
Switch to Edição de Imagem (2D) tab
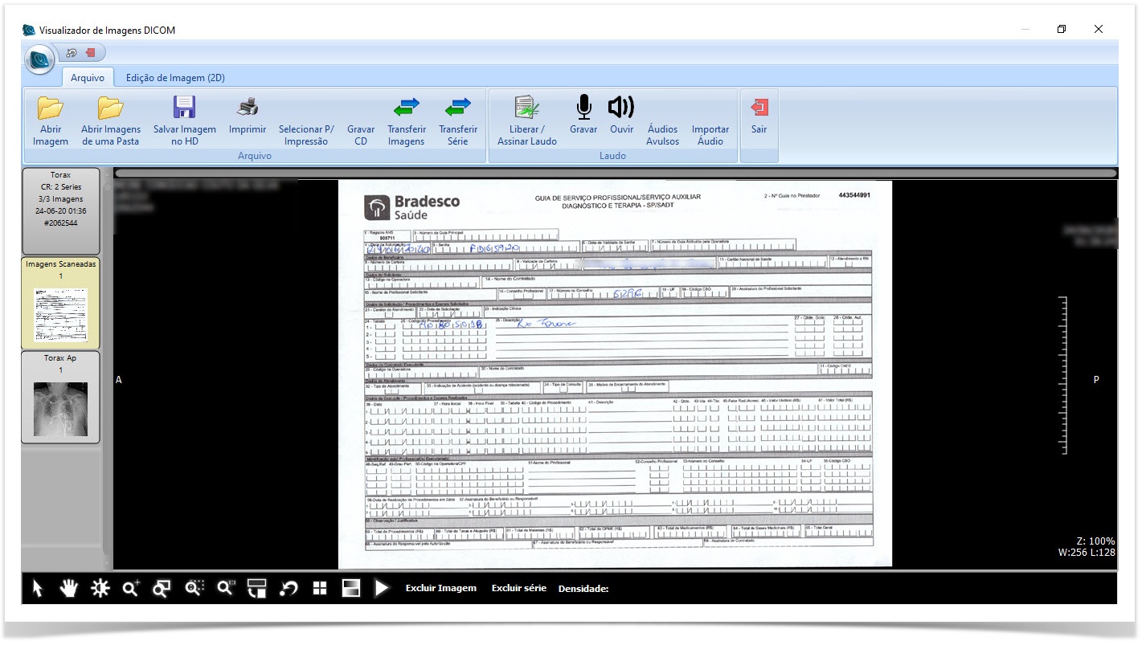(x=175, y=78)
